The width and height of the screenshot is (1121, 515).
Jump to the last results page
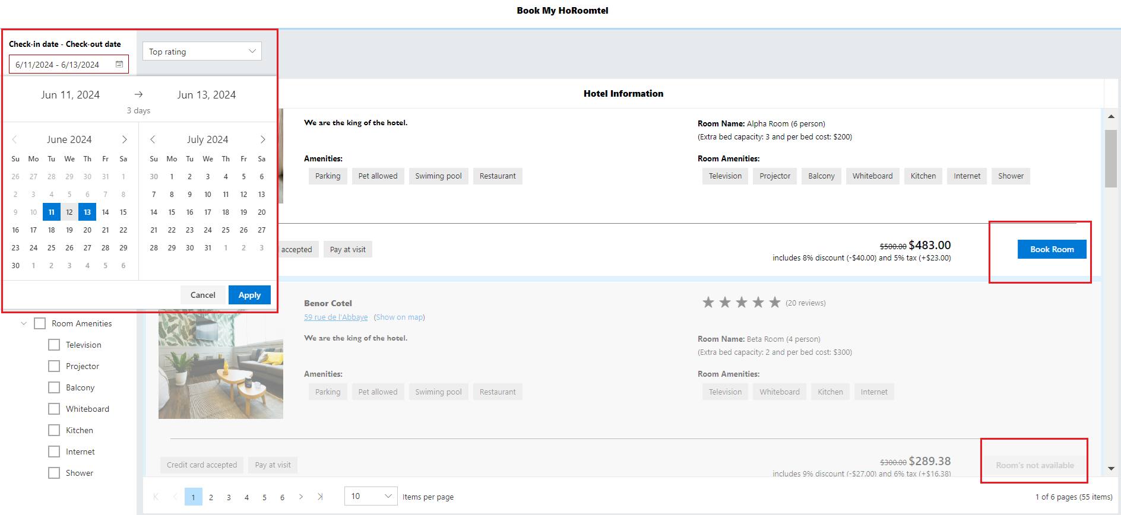click(x=320, y=497)
